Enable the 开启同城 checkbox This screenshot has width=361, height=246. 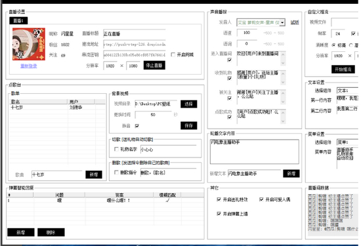[173, 54]
